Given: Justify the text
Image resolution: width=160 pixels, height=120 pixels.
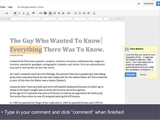Looking at the screenshot, I should click(63, 13).
